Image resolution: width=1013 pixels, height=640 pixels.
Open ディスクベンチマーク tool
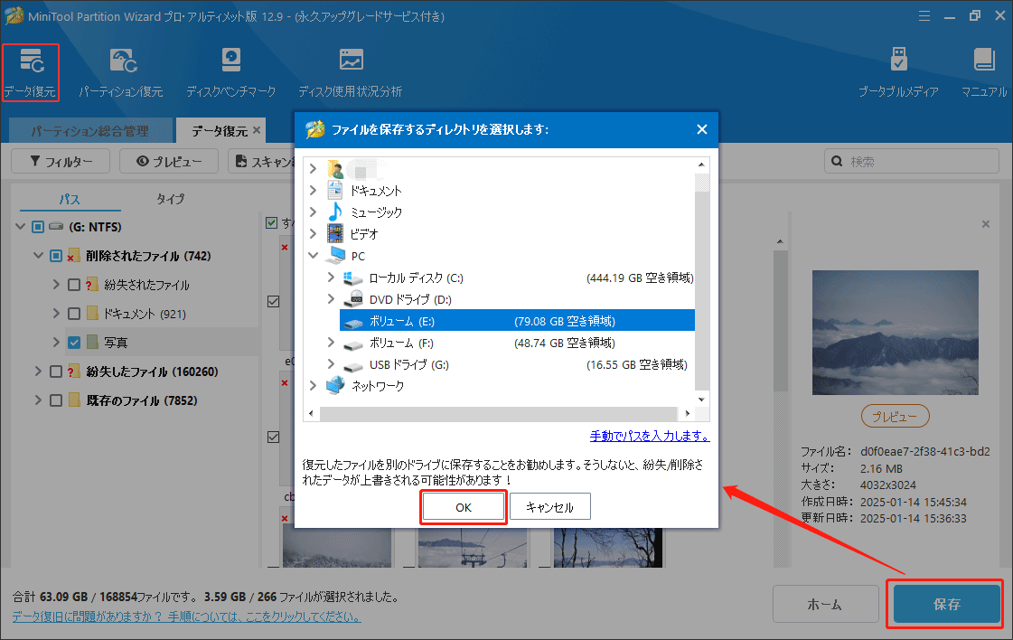point(230,72)
